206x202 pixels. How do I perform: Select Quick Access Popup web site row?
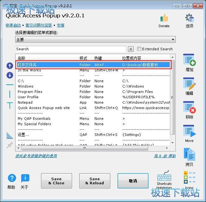coord(93,108)
